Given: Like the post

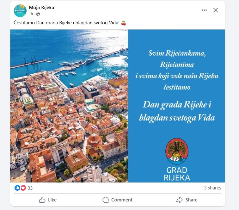Looking at the screenshot, I should point(48,200).
